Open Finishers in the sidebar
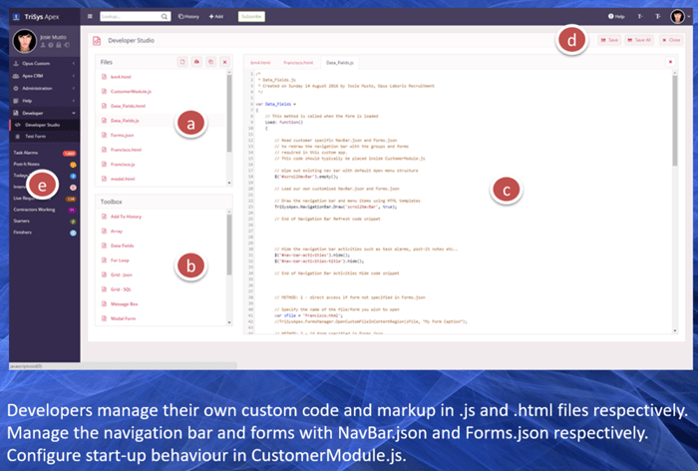This screenshot has width=698, height=471. (22, 233)
